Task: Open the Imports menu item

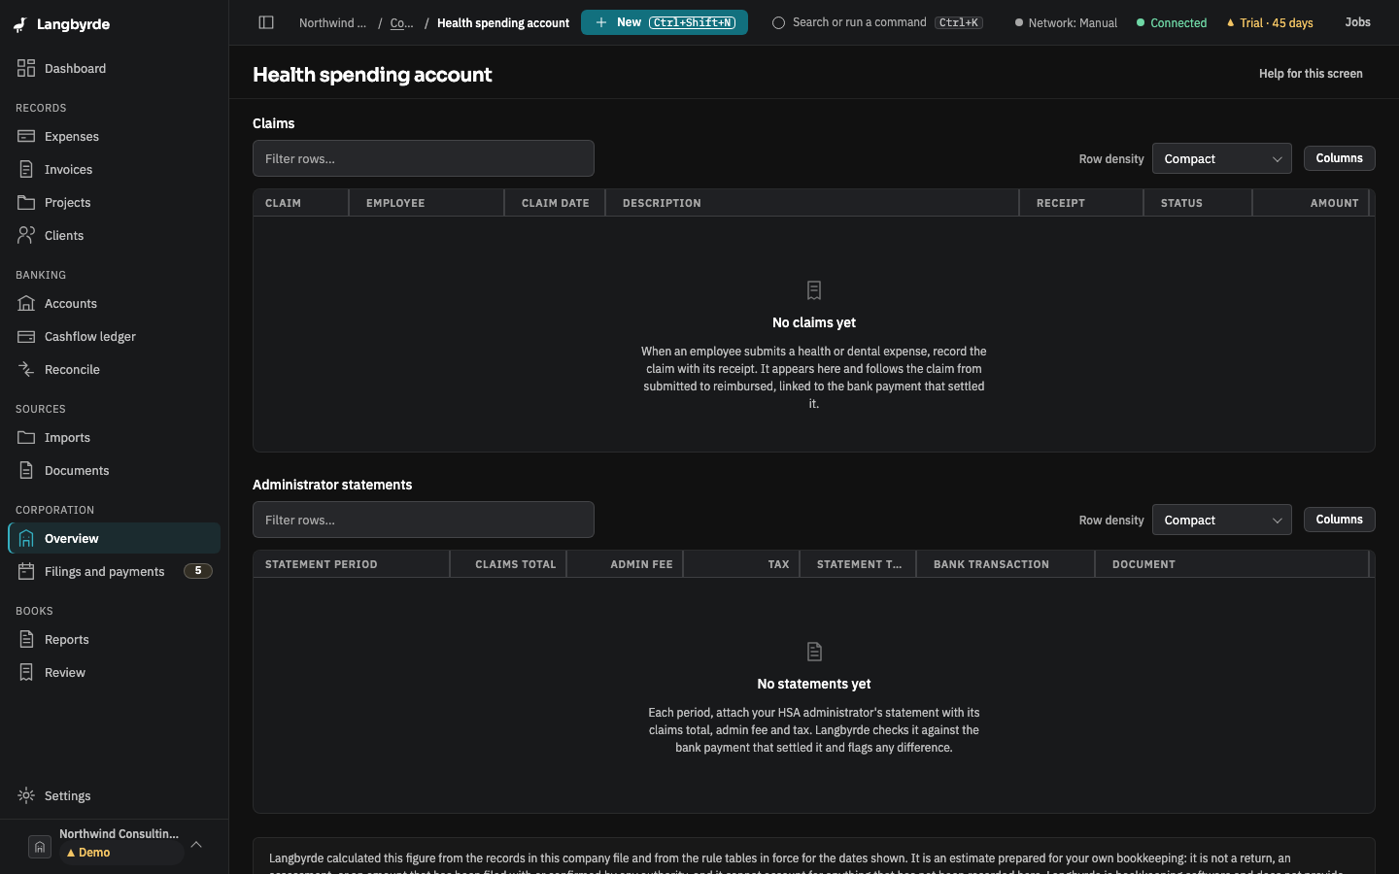Action: point(115,437)
